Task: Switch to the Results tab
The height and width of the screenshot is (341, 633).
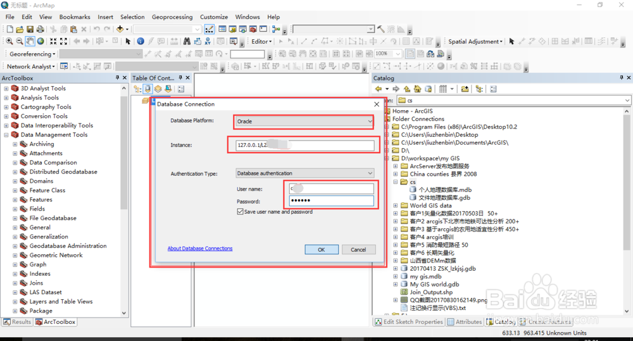Action: pyautogui.click(x=17, y=321)
